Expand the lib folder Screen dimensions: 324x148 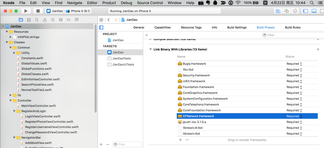click(11, 95)
